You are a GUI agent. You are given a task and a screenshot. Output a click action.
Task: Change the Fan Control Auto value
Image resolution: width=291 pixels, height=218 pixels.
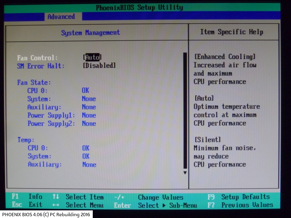[x=92, y=57]
